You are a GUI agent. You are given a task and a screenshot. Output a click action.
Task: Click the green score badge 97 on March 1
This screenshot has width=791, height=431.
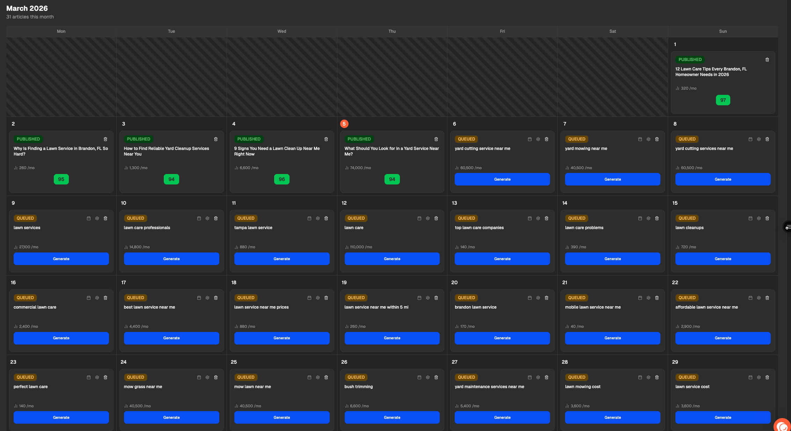[x=723, y=100]
